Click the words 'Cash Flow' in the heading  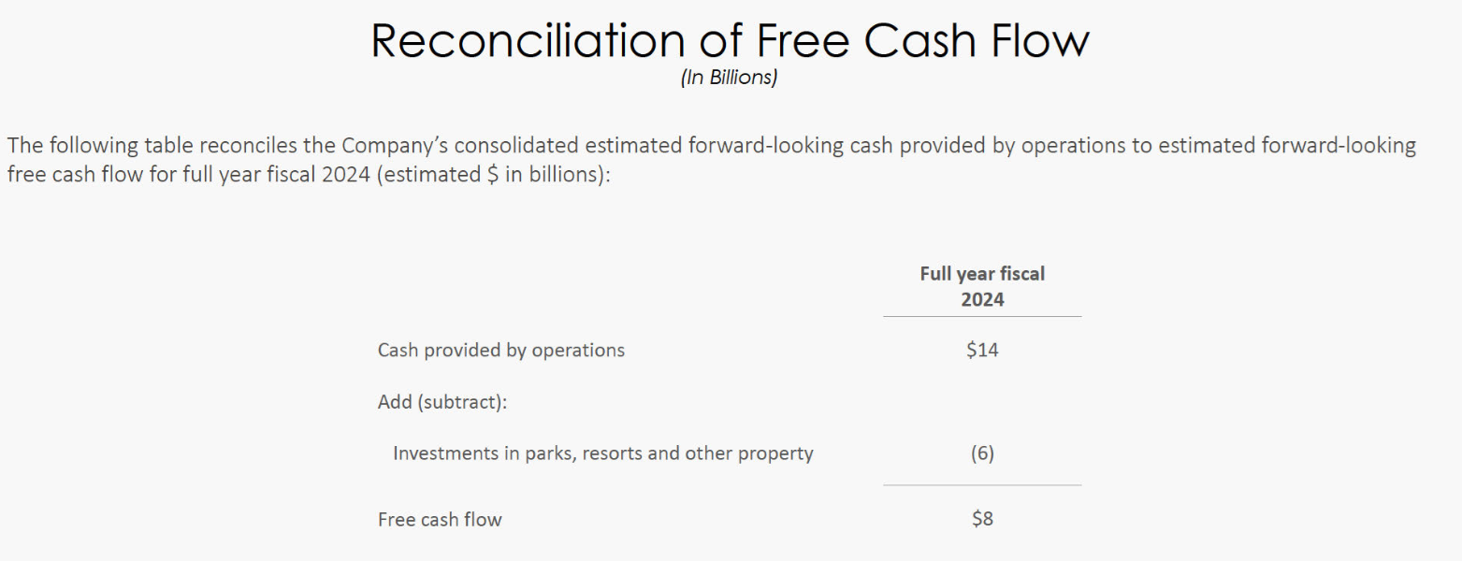pos(977,40)
